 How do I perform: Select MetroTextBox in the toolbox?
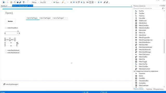[143, 57]
